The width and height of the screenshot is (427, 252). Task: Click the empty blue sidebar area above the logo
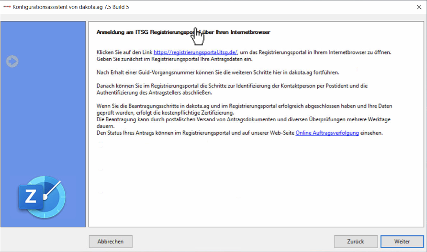click(x=43, y=119)
